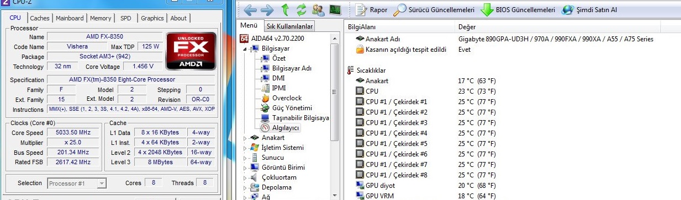Select the CPU 23 °C row
This screenshot has width=681, height=200.
(x=513, y=91)
